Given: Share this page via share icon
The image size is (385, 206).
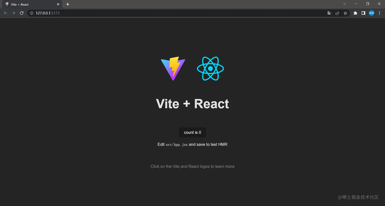Looking at the screenshot, I should 337,13.
